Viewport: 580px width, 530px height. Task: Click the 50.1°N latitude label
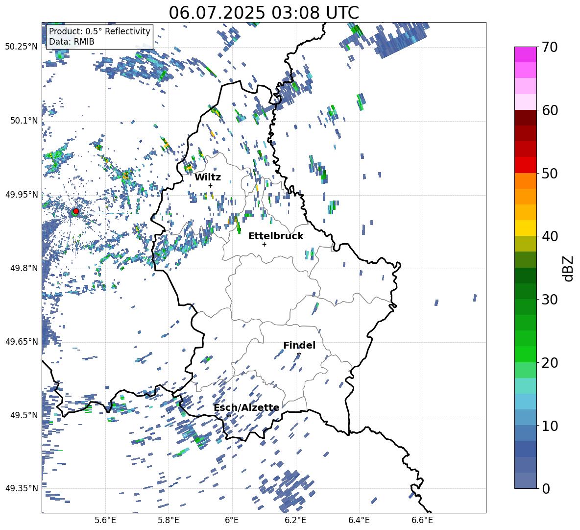[x=24, y=121]
